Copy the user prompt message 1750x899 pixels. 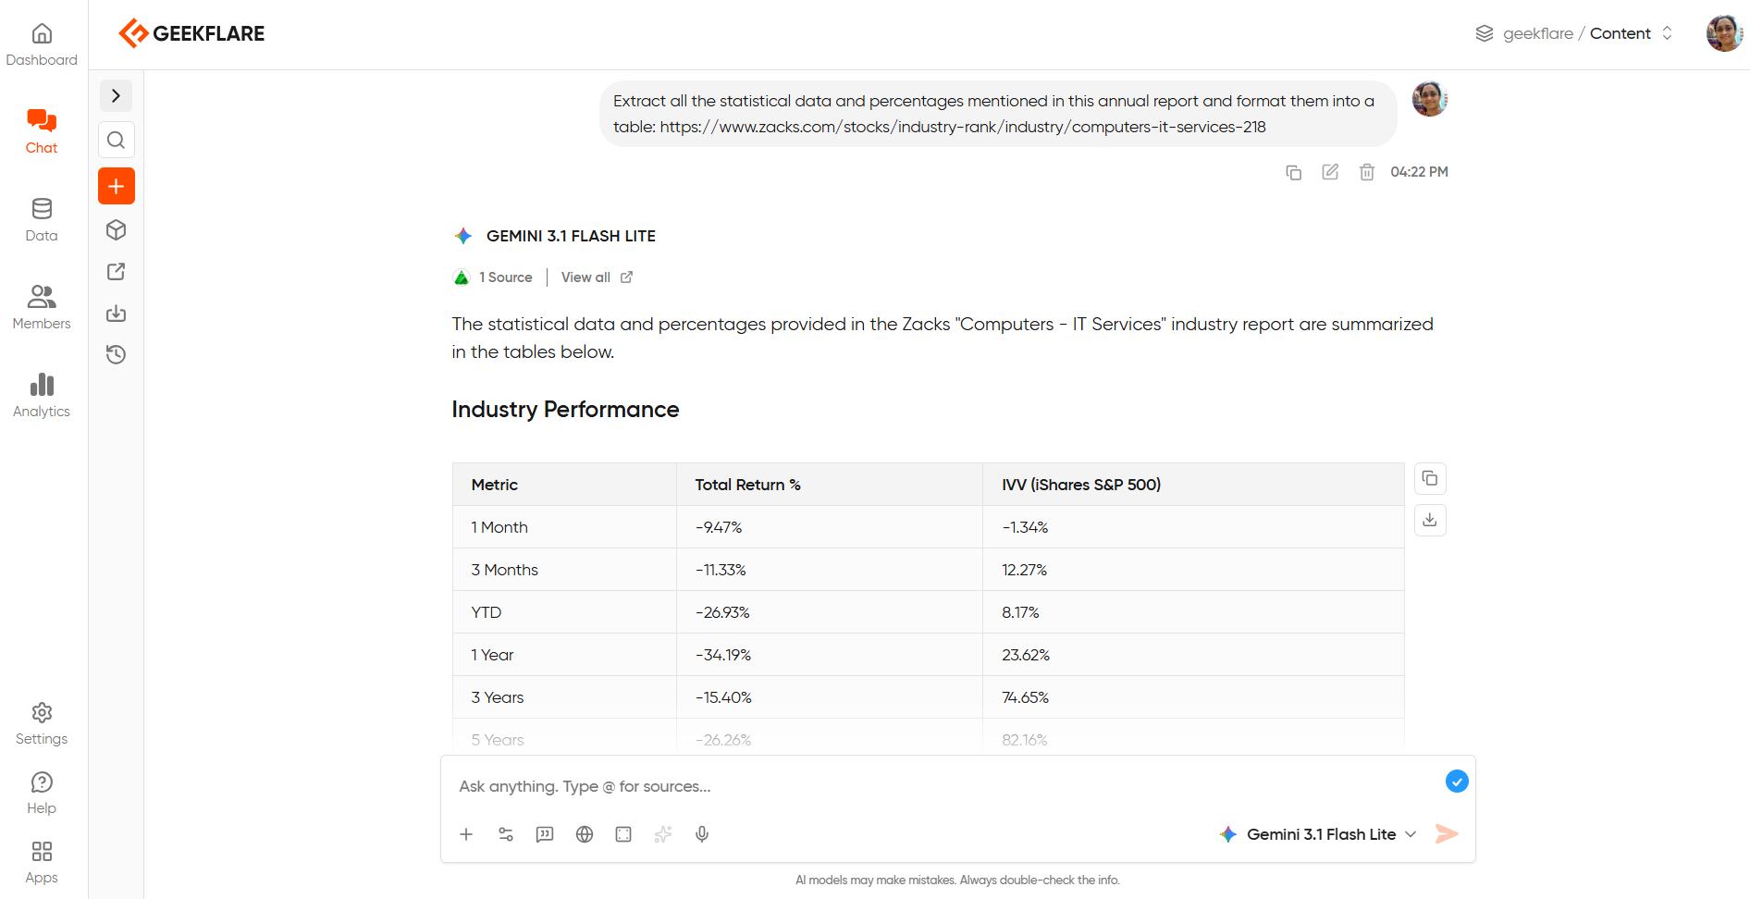(x=1293, y=172)
